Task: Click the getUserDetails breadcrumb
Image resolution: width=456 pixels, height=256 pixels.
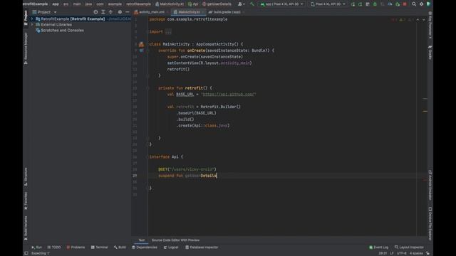Action: (x=217, y=4)
